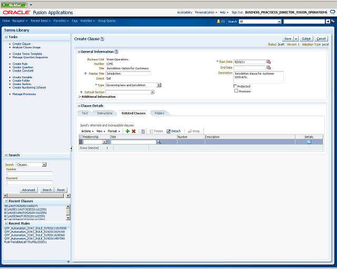Collapse the Search panel
Screen dimensions: 337x269
(6, 155)
